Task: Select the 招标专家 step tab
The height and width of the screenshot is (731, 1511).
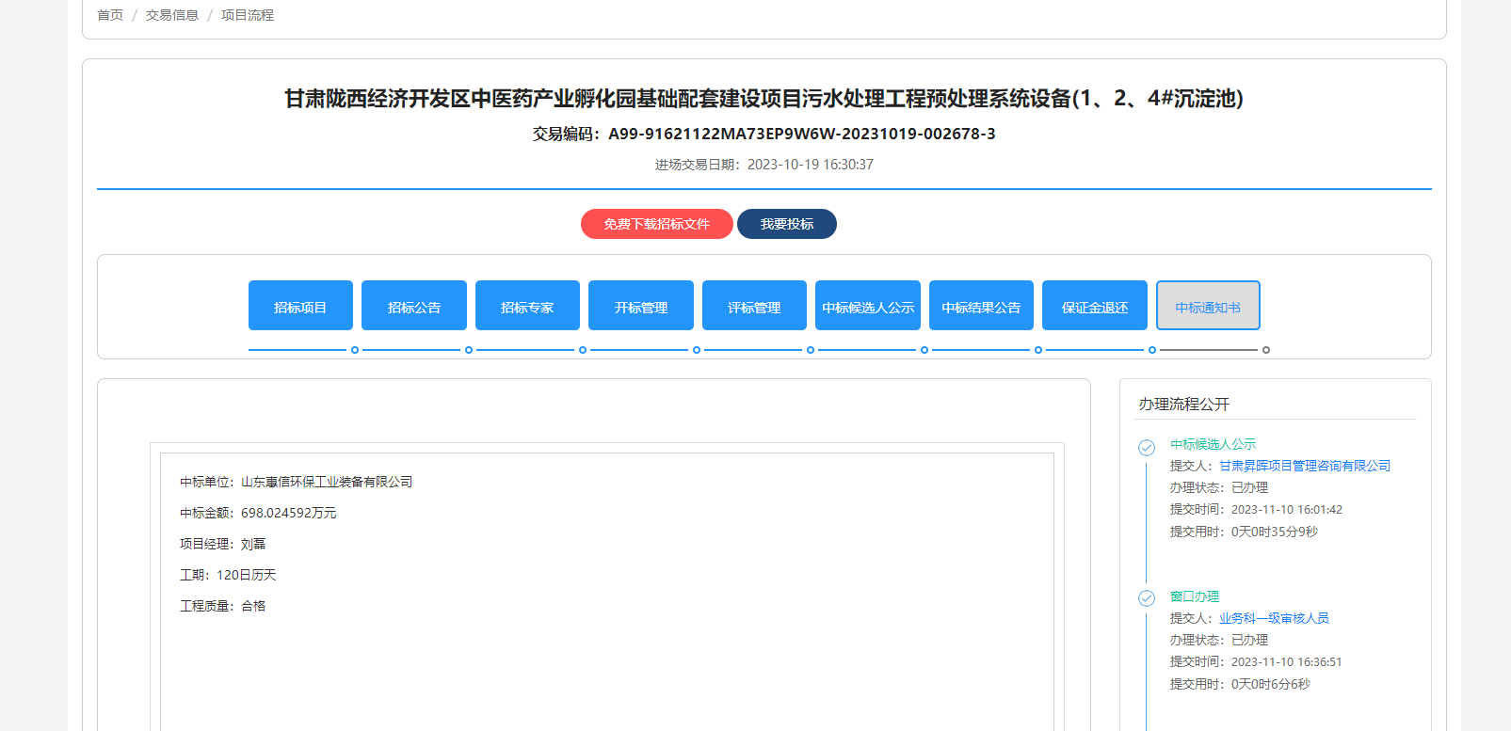Action: pos(527,306)
